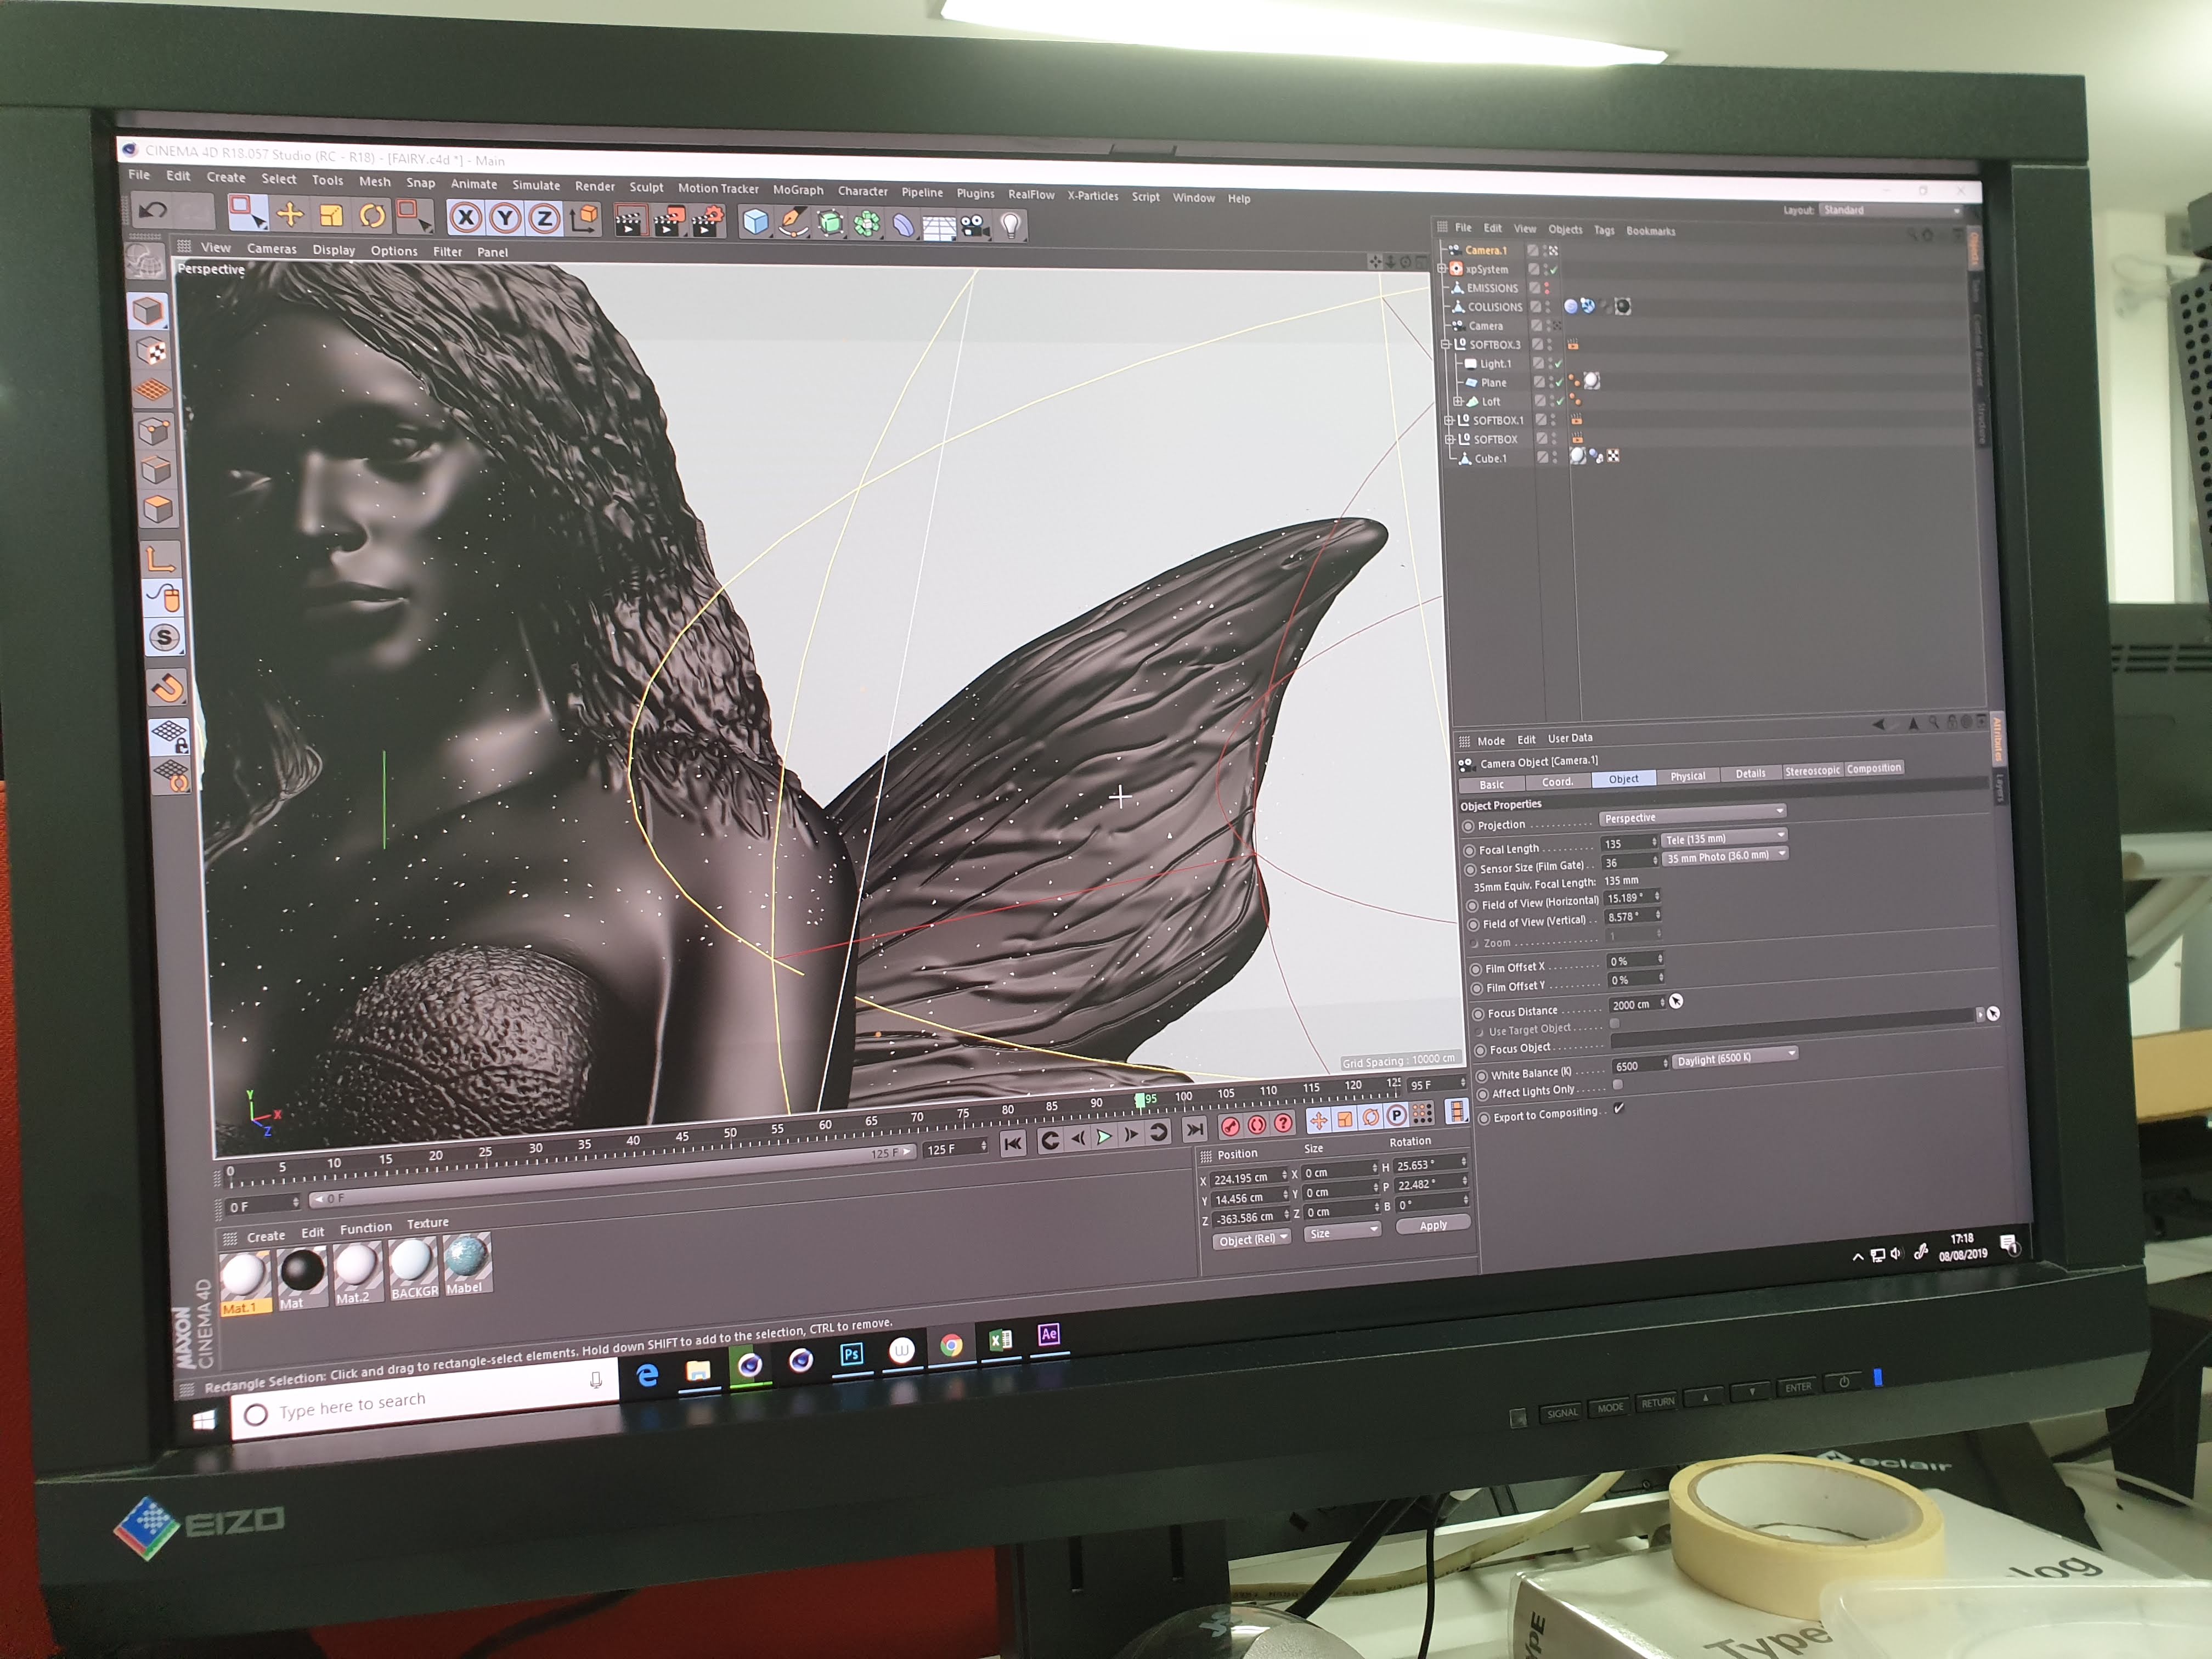
Task: Click the MoGraph Array generator icon
Action: pos(867,224)
